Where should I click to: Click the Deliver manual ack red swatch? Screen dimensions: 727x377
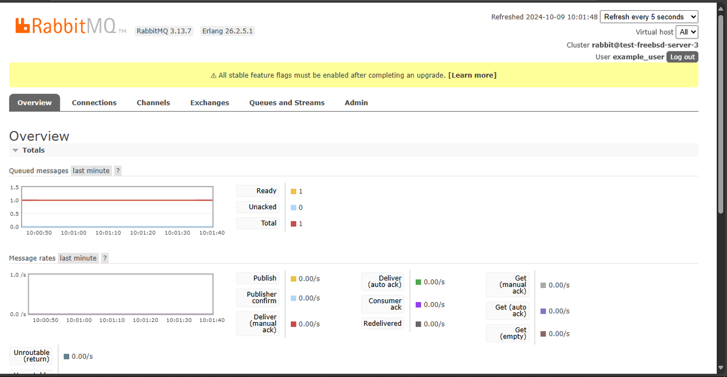click(x=294, y=324)
